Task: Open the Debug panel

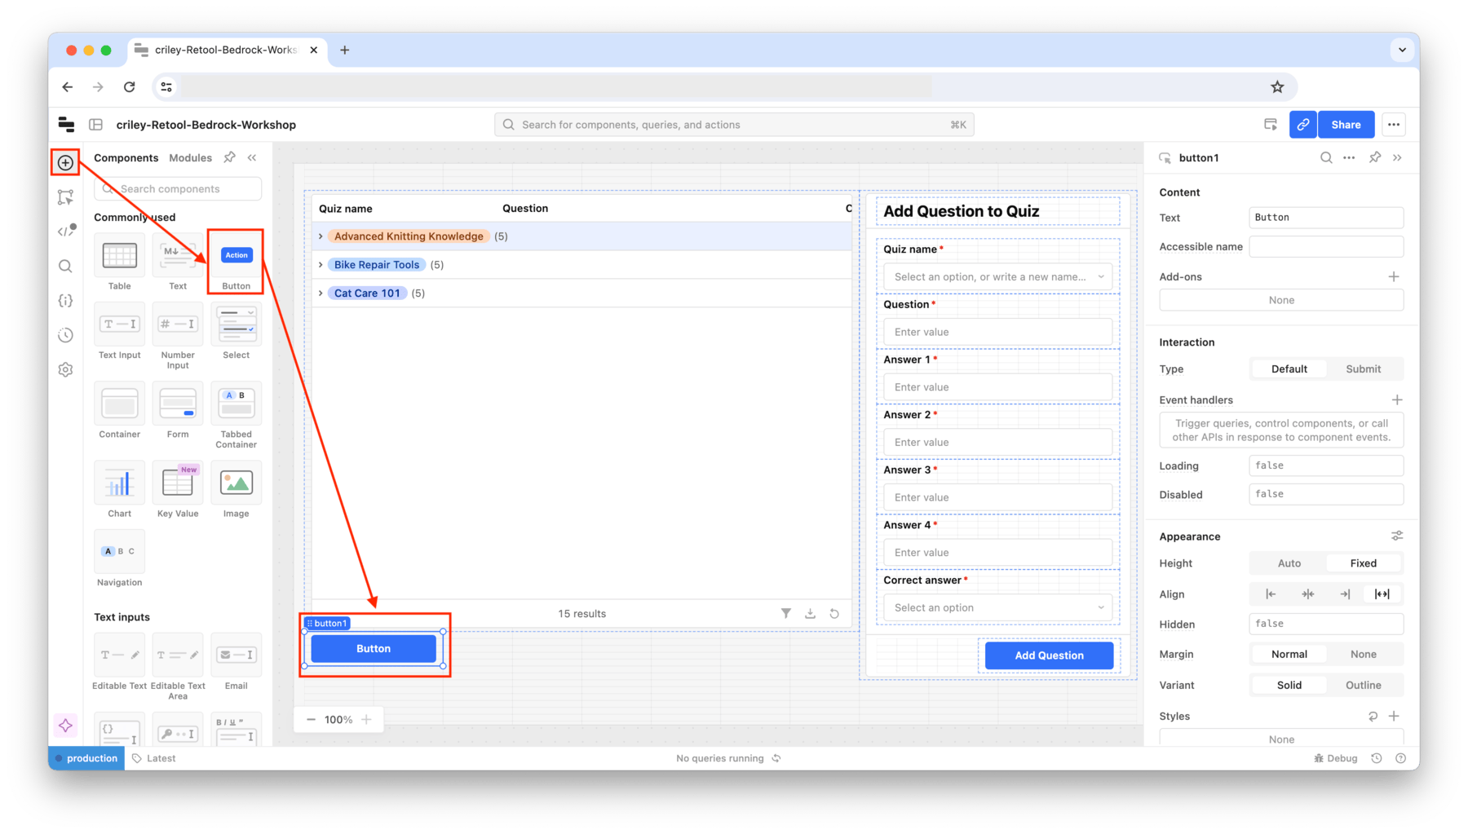Action: pyautogui.click(x=1336, y=758)
